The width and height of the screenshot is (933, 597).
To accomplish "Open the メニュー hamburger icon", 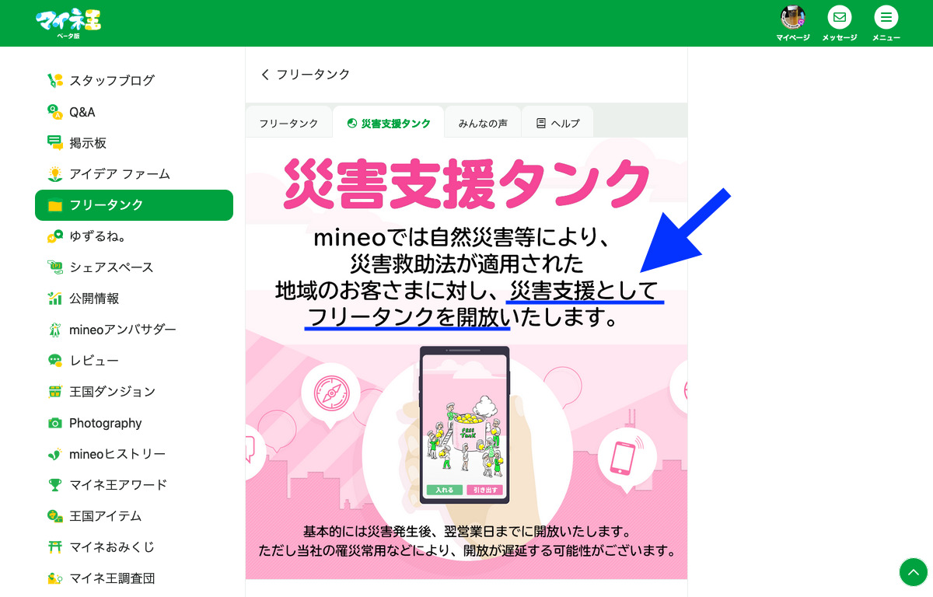I will point(886,17).
